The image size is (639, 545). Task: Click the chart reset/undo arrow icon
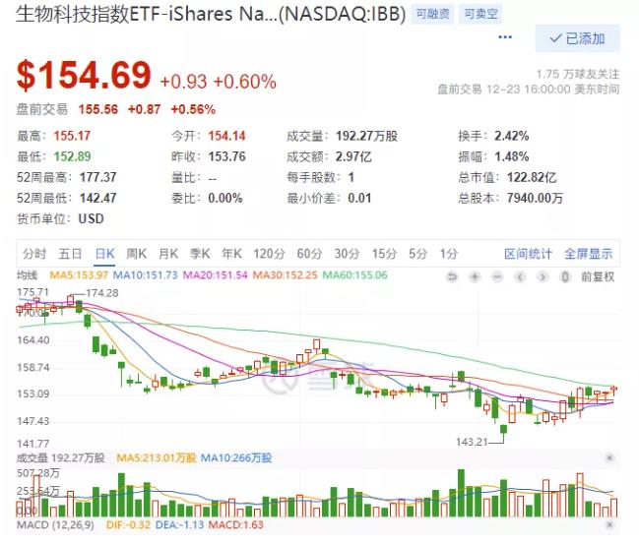[x=452, y=277]
